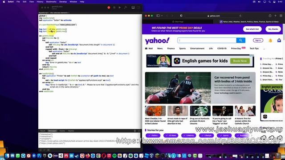The width and height of the screenshot is (285, 160).
Task: Open COVID-19 in Yahoo navigation
Action: tap(222, 48)
